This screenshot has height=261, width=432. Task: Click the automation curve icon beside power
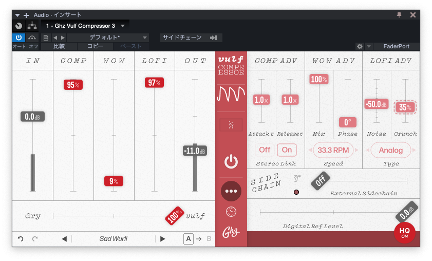click(x=32, y=38)
